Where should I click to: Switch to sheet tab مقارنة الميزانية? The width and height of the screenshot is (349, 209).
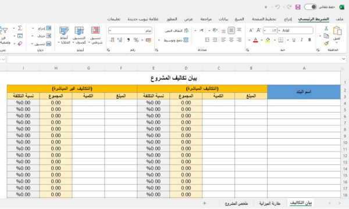270,203
